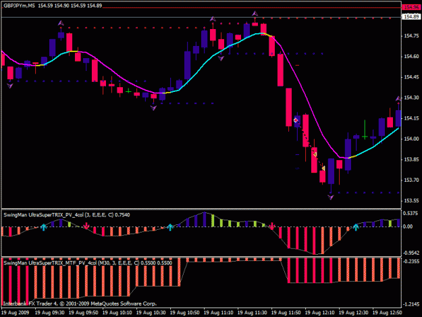
Task: Click the 19 Aug 10:30 time label
Action: (x=151, y=313)
